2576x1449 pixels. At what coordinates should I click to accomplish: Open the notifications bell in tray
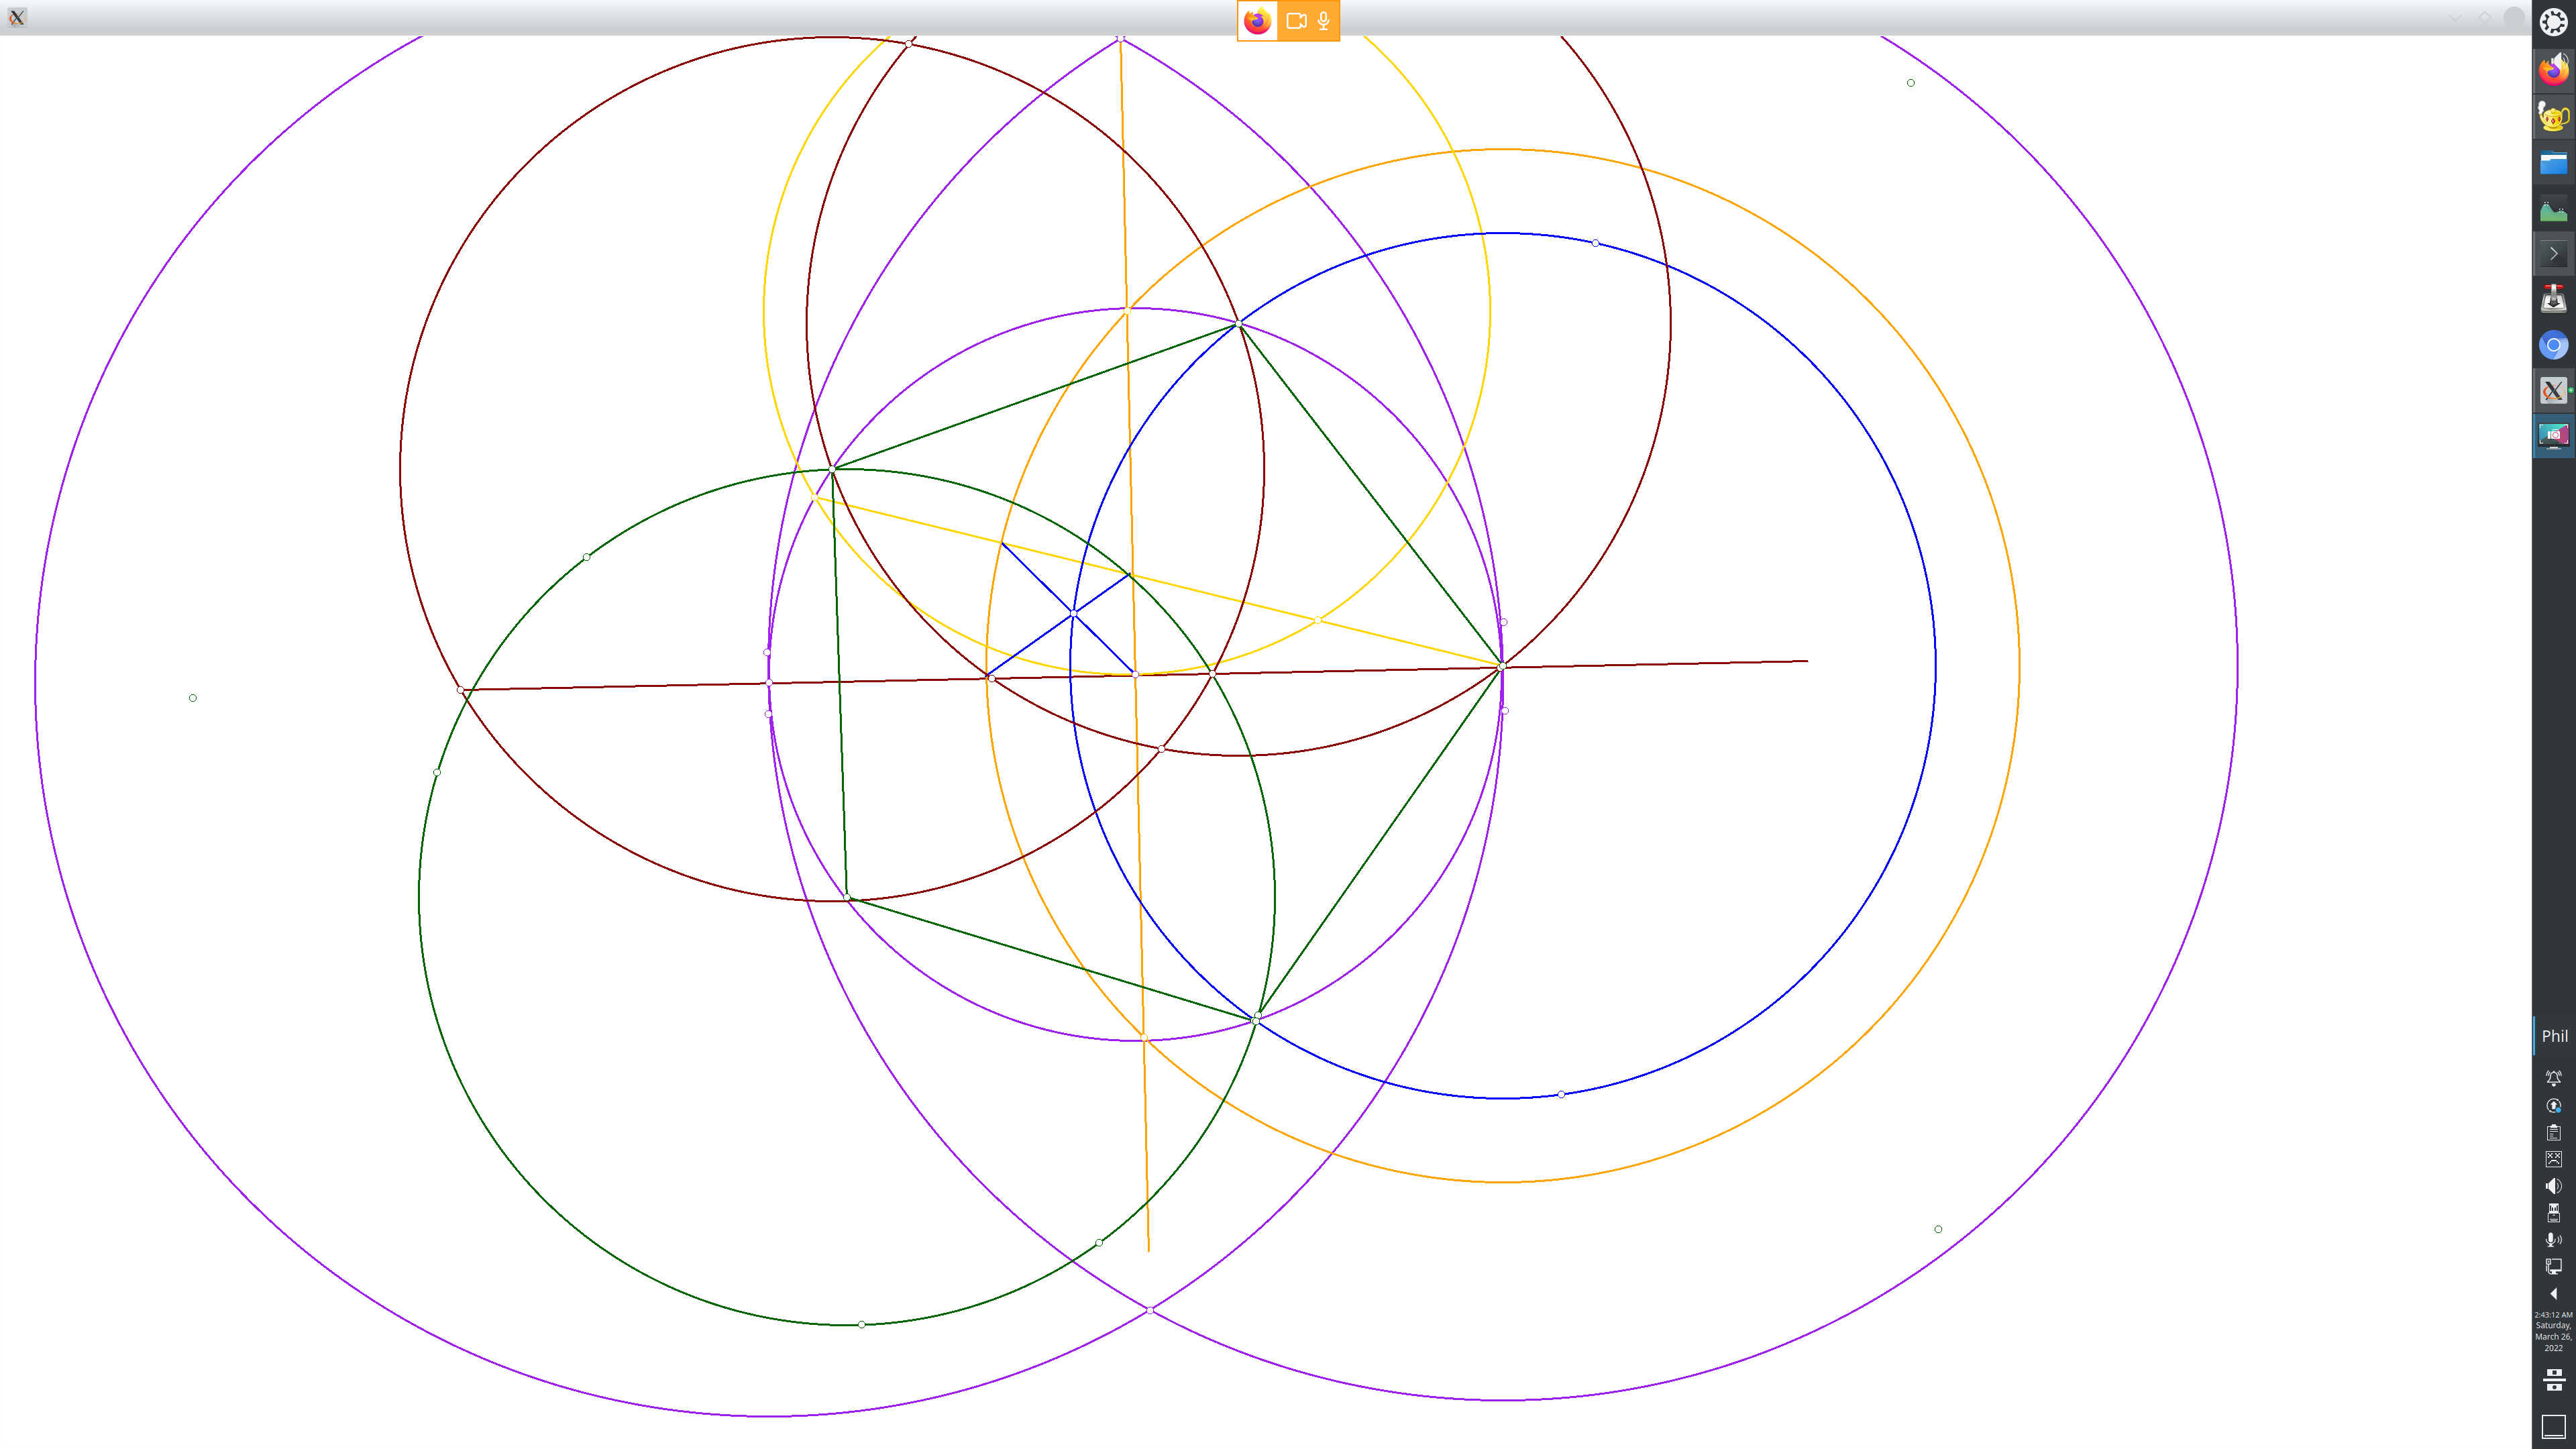[2553, 1078]
